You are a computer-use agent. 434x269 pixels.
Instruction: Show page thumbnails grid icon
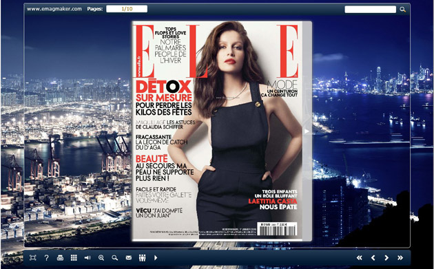coord(74,258)
